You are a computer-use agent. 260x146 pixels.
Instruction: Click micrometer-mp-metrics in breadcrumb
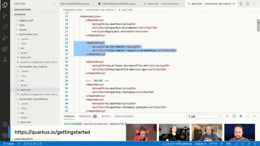(100, 10)
